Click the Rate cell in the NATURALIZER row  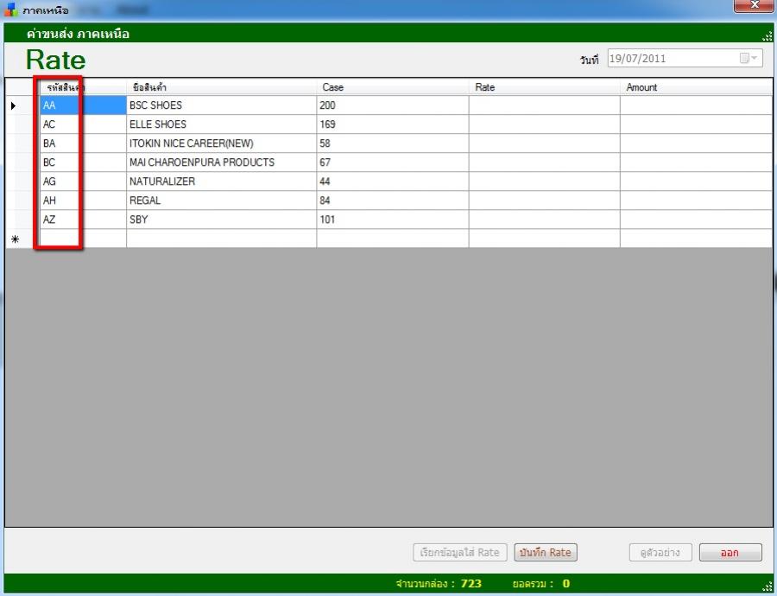pyautogui.click(x=544, y=181)
